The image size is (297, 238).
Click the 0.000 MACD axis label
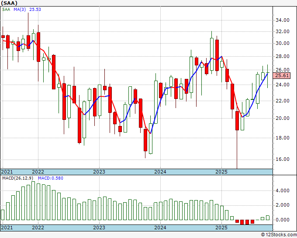click(283, 220)
